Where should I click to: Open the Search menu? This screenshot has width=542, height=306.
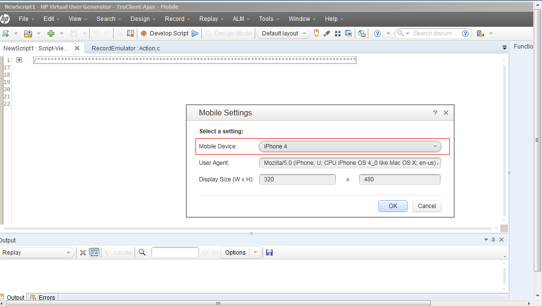(x=109, y=19)
